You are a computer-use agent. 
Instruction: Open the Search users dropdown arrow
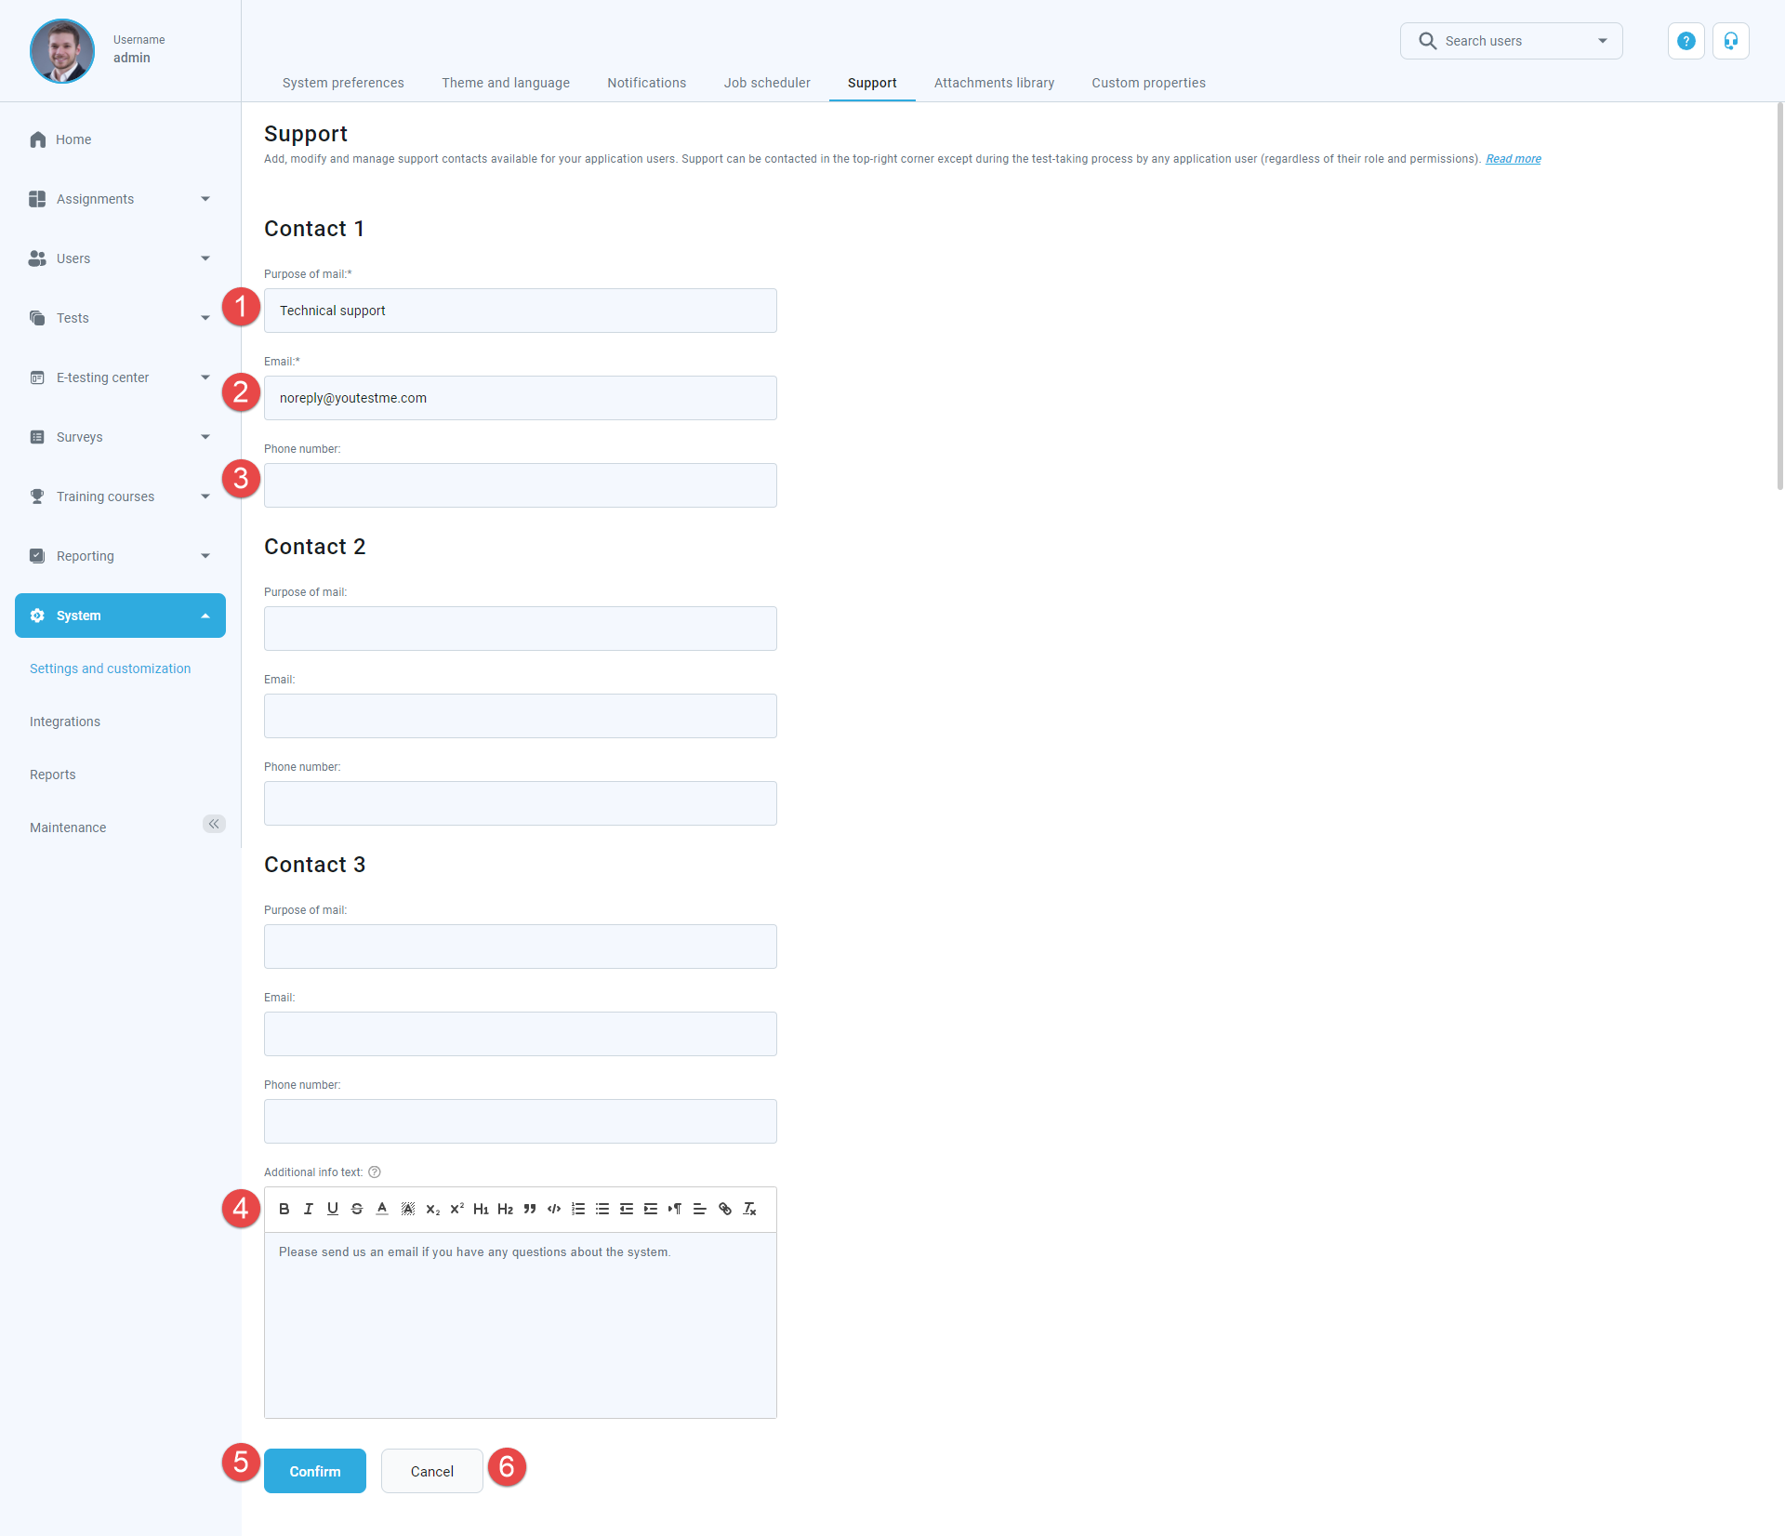[1602, 41]
